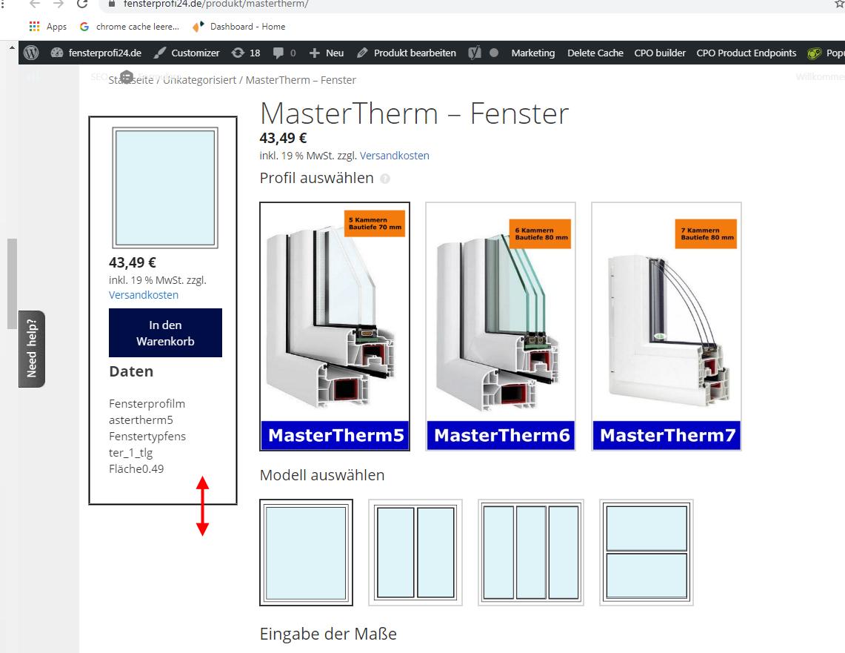Open CPO builder
The height and width of the screenshot is (653, 845).
pyautogui.click(x=660, y=53)
